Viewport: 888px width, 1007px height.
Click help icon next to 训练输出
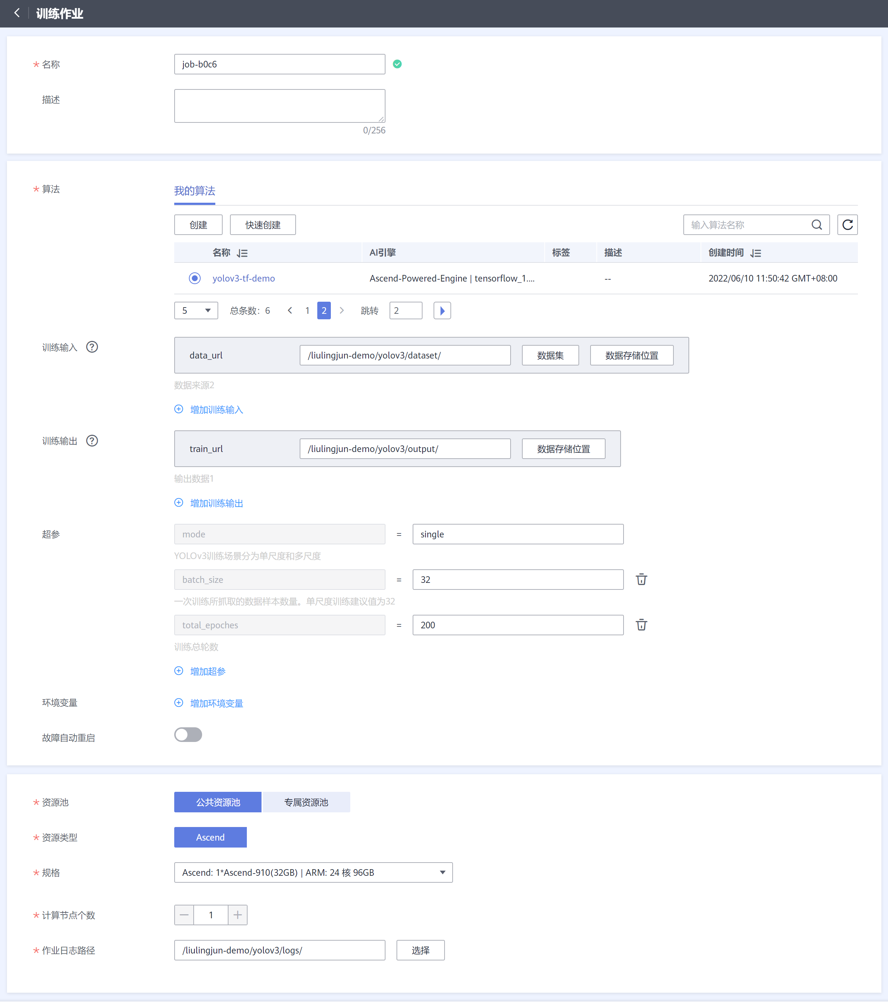92,441
